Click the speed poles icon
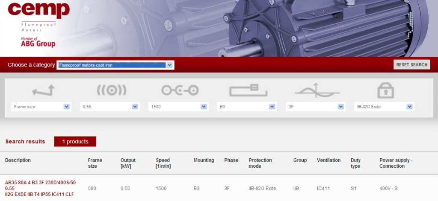This screenshot has width=438, height=201. [180, 90]
